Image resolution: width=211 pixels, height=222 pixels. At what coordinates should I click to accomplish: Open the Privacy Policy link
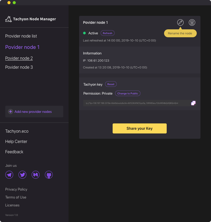[x=16, y=189]
